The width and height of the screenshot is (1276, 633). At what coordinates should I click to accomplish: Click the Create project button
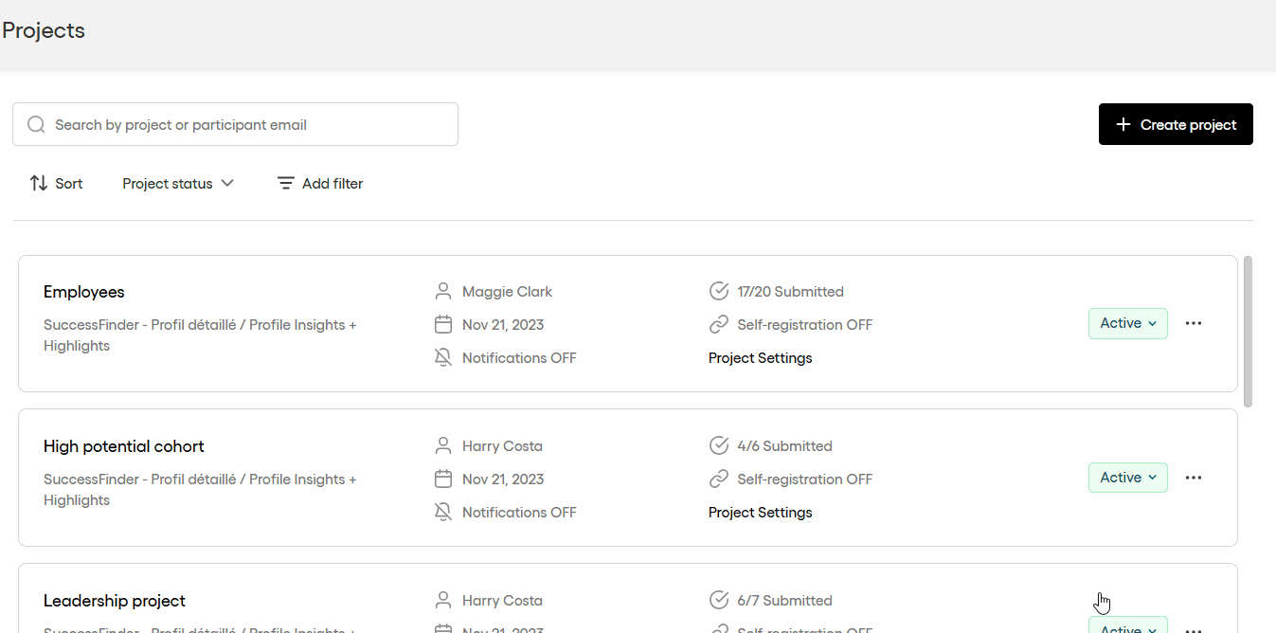point(1176,124)
